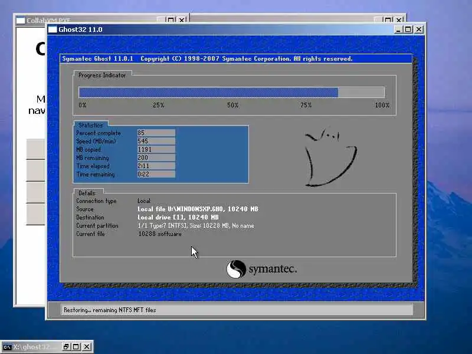
Task: Maximize the Ghost32 11.0 window
Action: pyautogui.click(x=408, y=29)
